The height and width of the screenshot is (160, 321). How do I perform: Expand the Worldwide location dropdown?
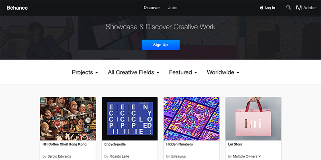[x=223, y=72]
